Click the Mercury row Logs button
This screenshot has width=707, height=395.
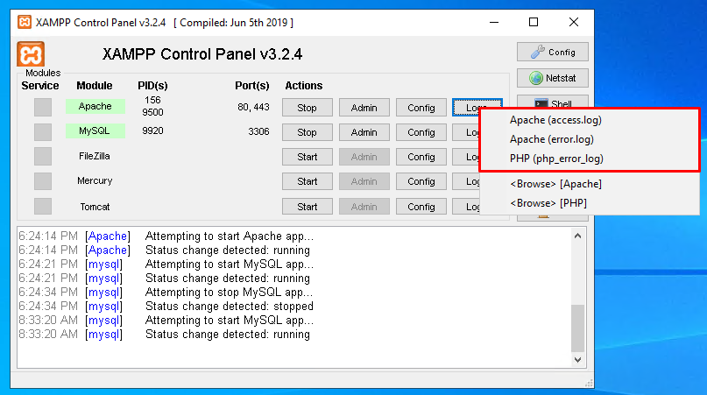tap(466, 181)
